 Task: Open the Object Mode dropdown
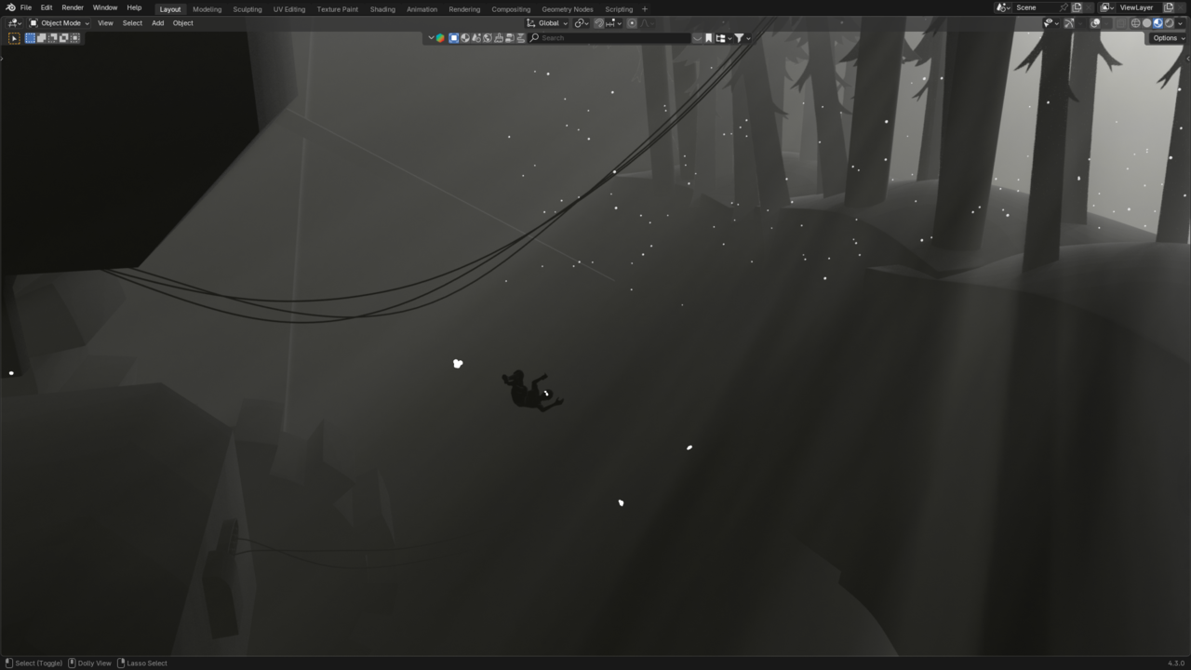click(x=60, y=23)
